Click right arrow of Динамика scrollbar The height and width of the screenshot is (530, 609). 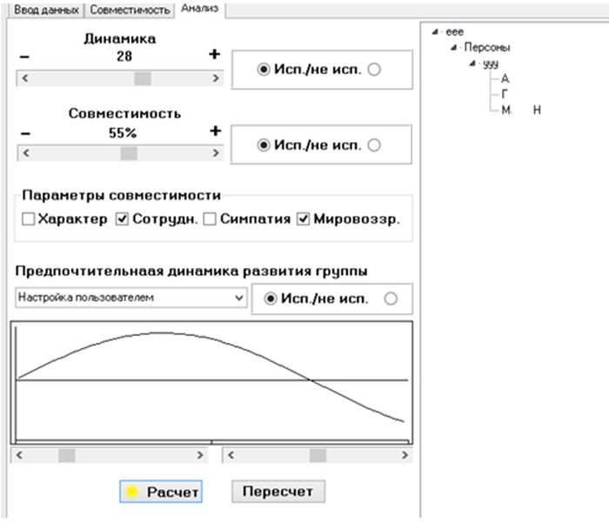click(x=216, y=78)
